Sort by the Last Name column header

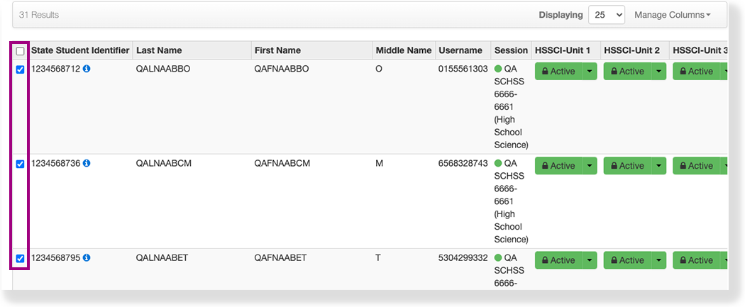tap(159, 50)
